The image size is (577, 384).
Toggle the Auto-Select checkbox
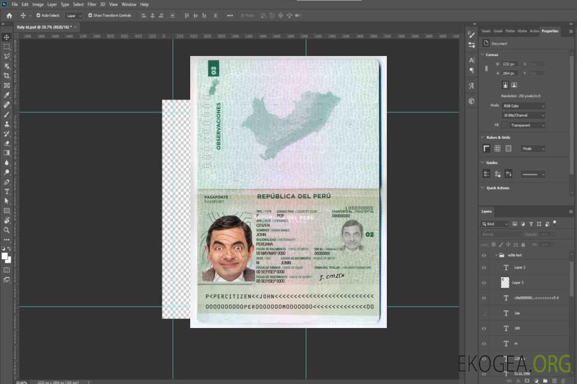coord(38,15)
